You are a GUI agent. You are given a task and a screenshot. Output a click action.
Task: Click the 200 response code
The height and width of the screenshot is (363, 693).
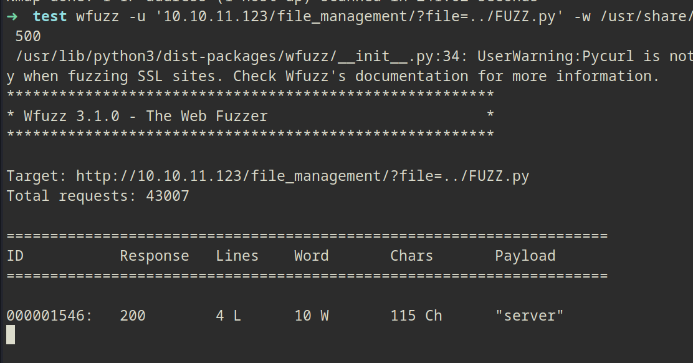pos(133,316)
